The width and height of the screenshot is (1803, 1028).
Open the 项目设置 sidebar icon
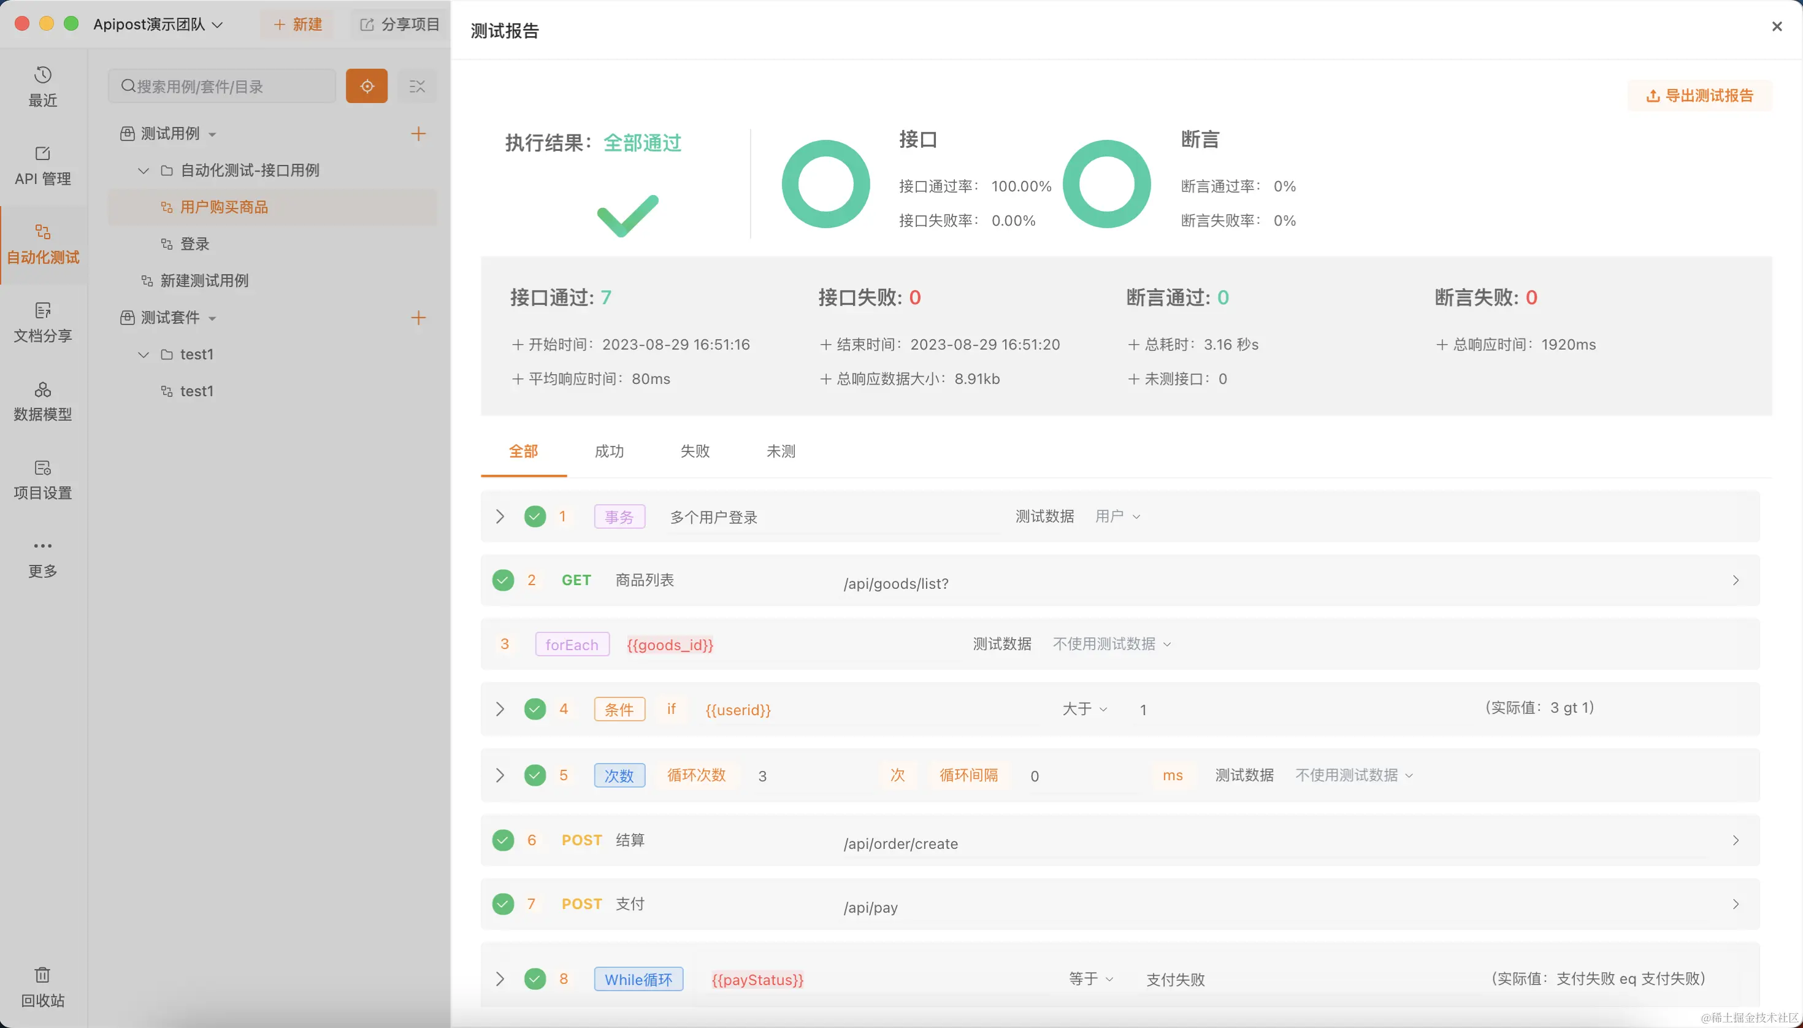pos(42,480)
